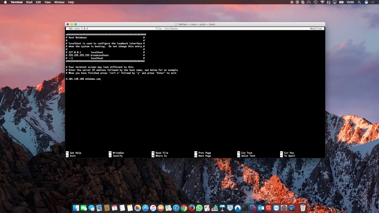This screenshot has height=213, width=379.
Task: Open the Apple menu
Action: point(5,2)
